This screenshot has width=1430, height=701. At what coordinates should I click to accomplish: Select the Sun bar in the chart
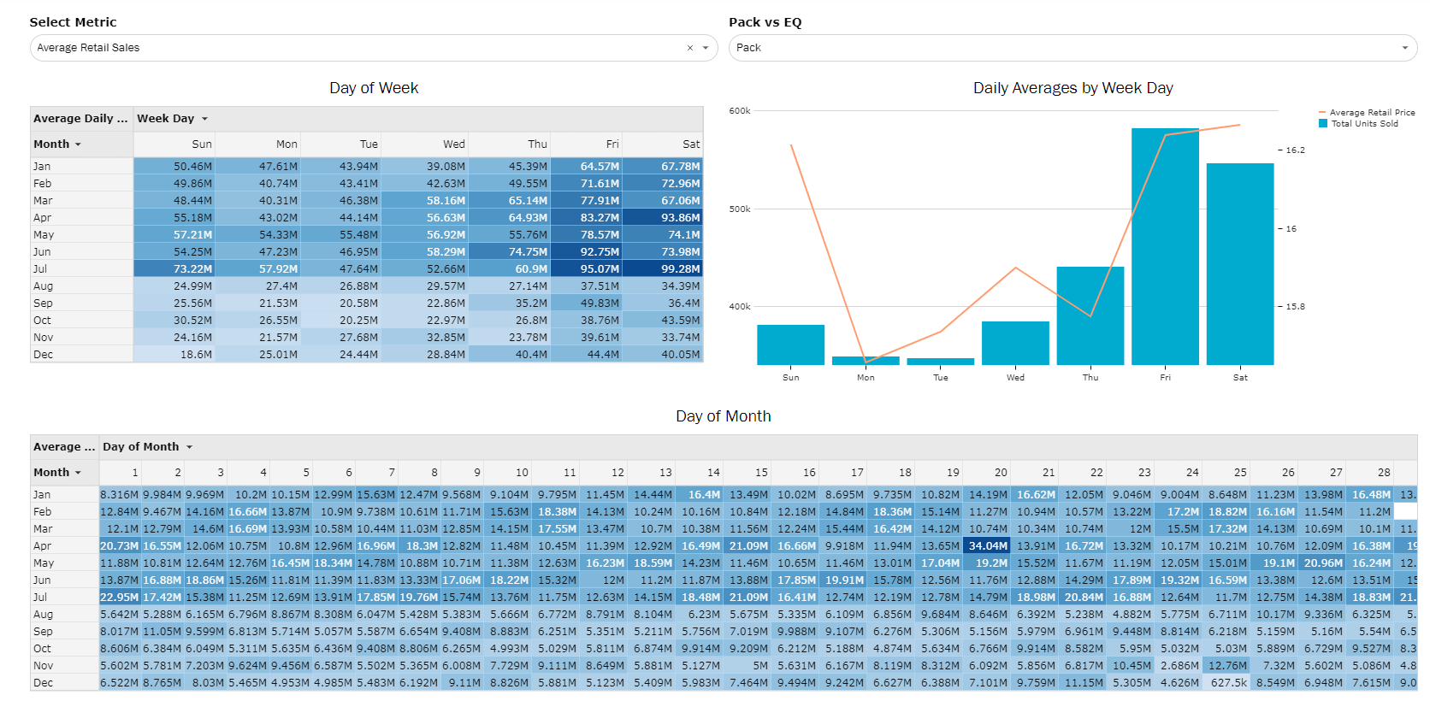(790, 345)
